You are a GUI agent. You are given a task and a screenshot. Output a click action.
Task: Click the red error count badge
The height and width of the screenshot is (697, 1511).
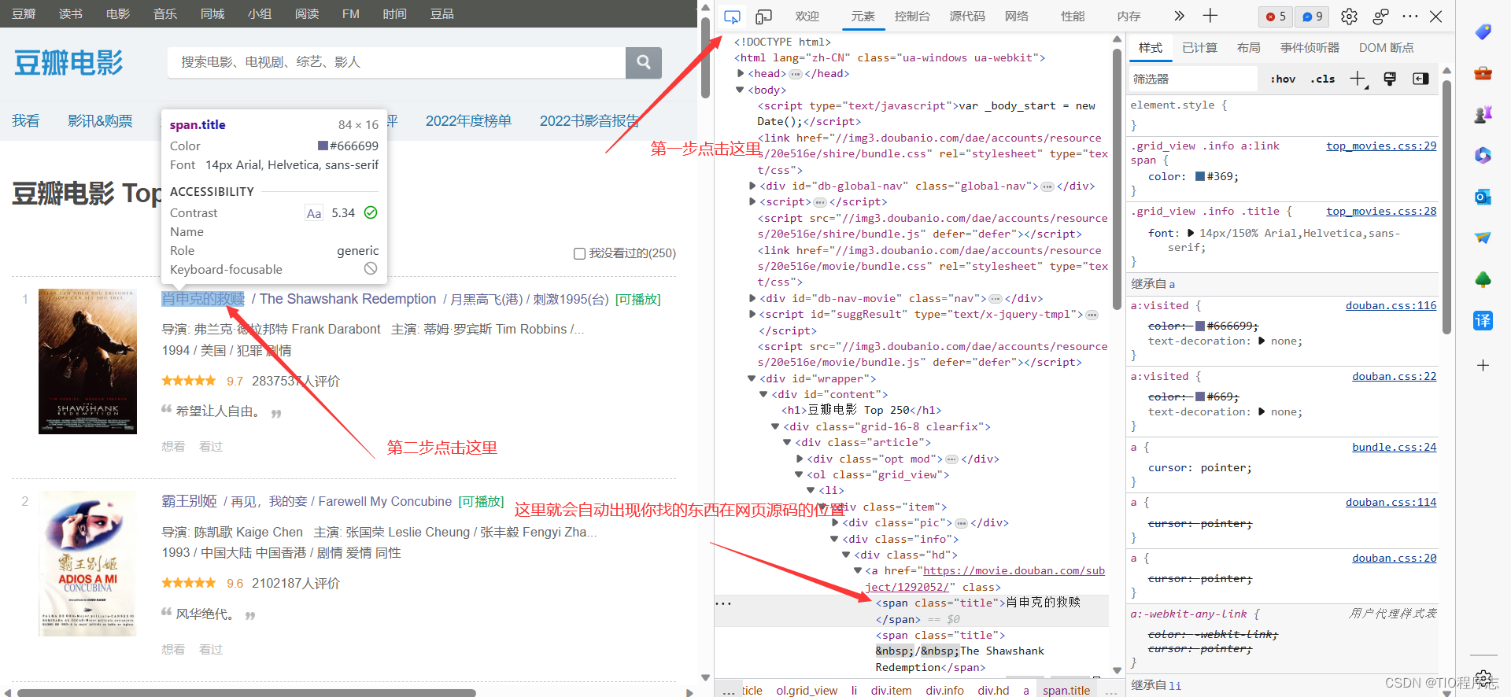click(x=1276, y=17)
